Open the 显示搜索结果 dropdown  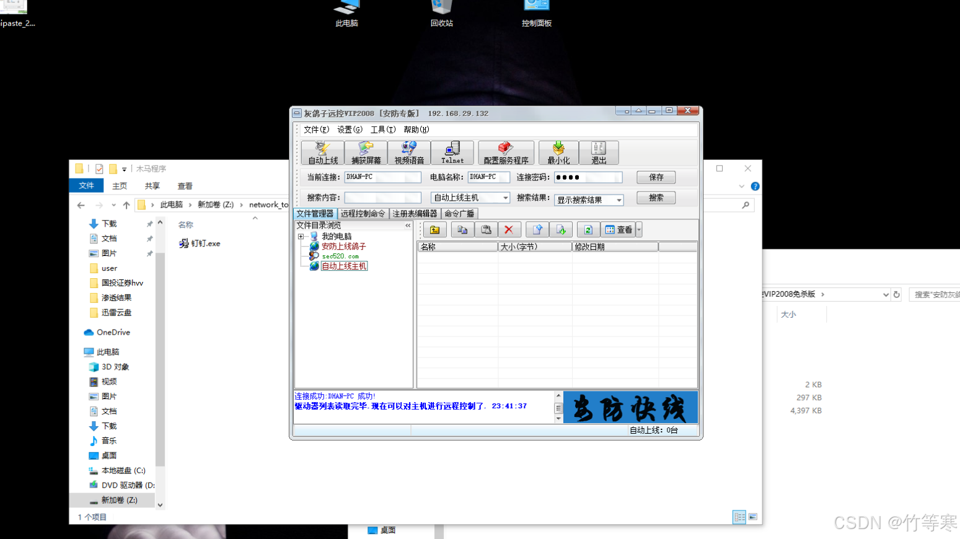619,200
